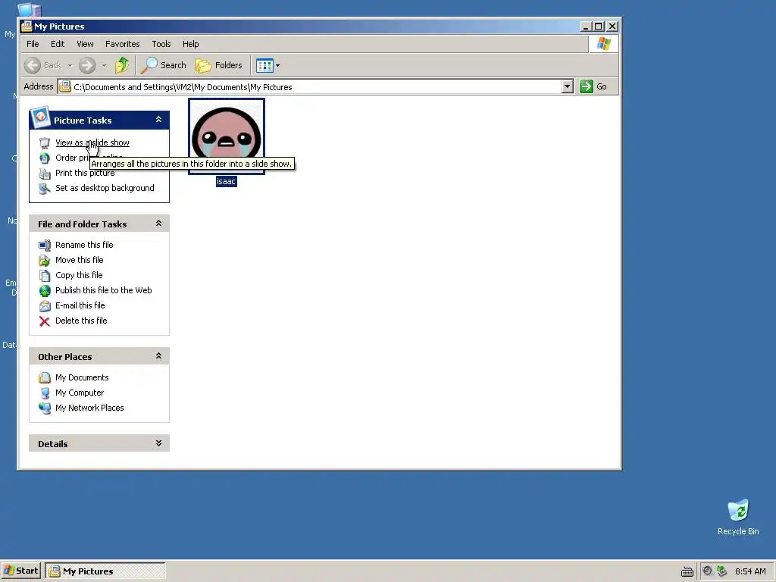Select the isaac picture thumbnail
This screenshot has width=776, height=582.
point(227,136)
